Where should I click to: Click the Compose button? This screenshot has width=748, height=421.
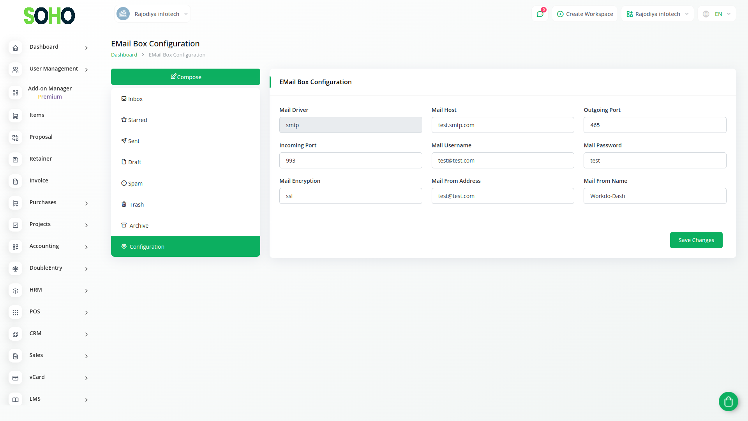coord(185,77)
